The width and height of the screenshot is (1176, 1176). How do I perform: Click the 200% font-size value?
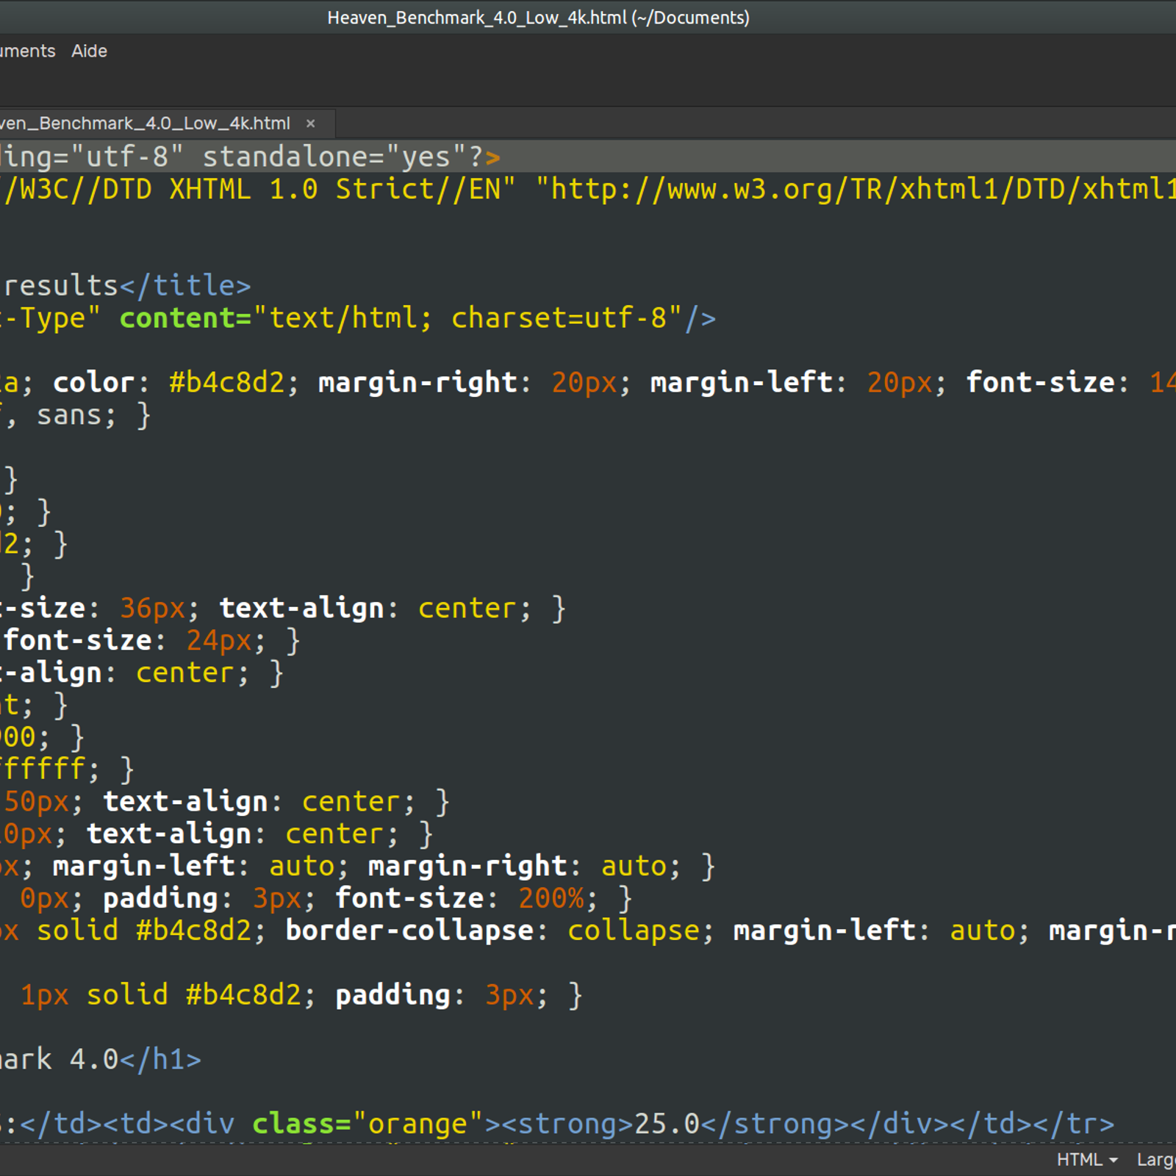551,898
